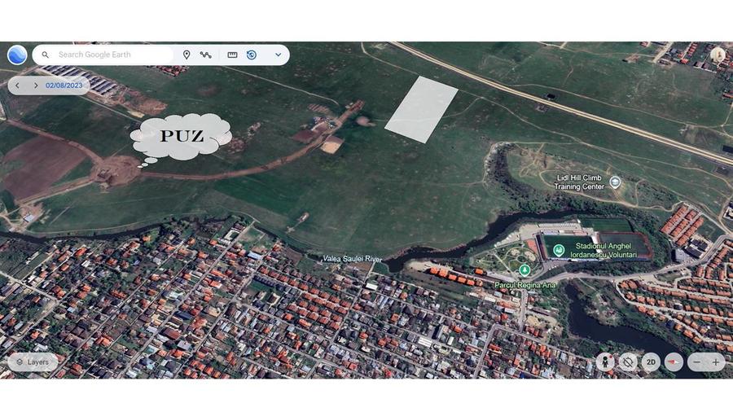Open the measure ruler tool
The image size is (733, 412).
pyautogui.click(x=232, y=55)
